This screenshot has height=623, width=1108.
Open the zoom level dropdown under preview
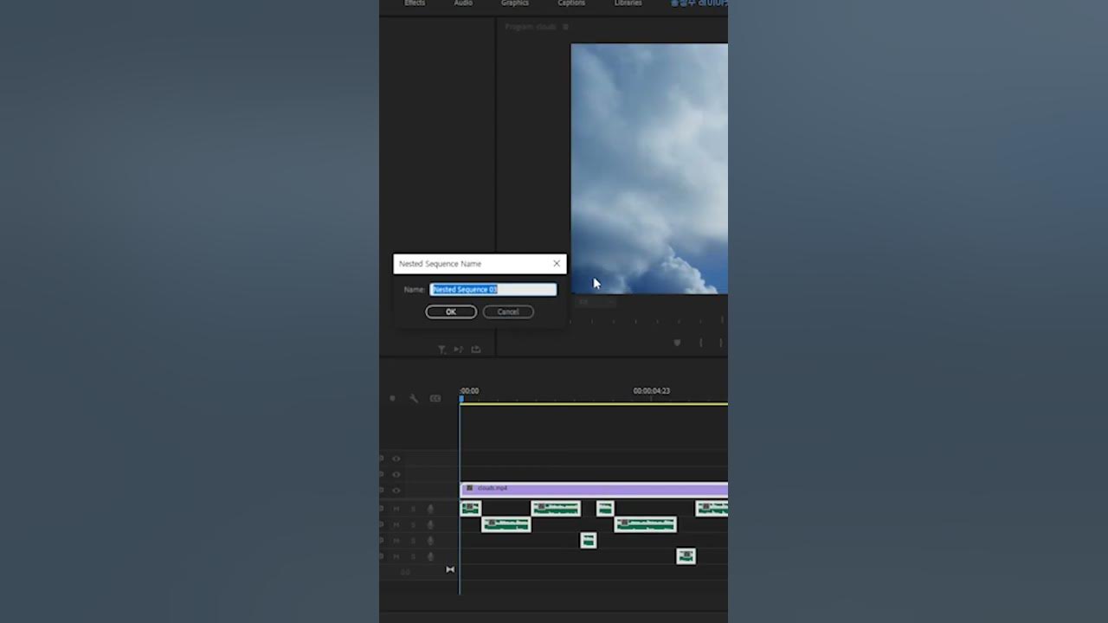tap(596, 302)
